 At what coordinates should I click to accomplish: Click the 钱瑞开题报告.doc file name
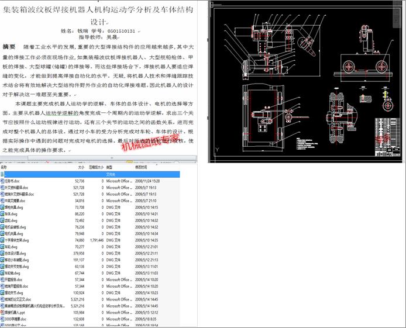pos(16,286)
